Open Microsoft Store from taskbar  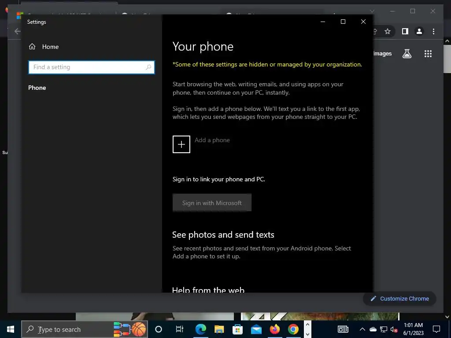click(x=237, y=329)
